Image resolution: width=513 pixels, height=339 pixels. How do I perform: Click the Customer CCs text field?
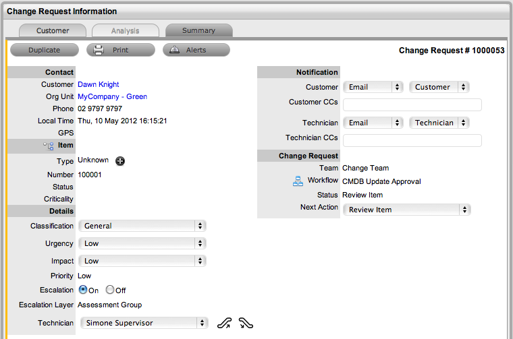[x=412, y=104]
